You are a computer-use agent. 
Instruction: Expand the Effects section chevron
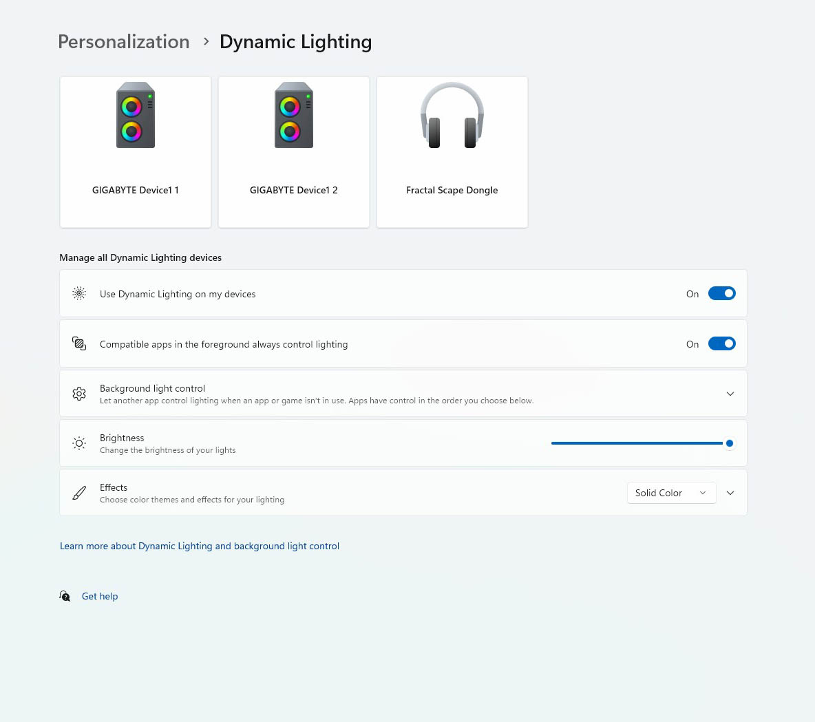pyautogui.click(x=730, y=493)
